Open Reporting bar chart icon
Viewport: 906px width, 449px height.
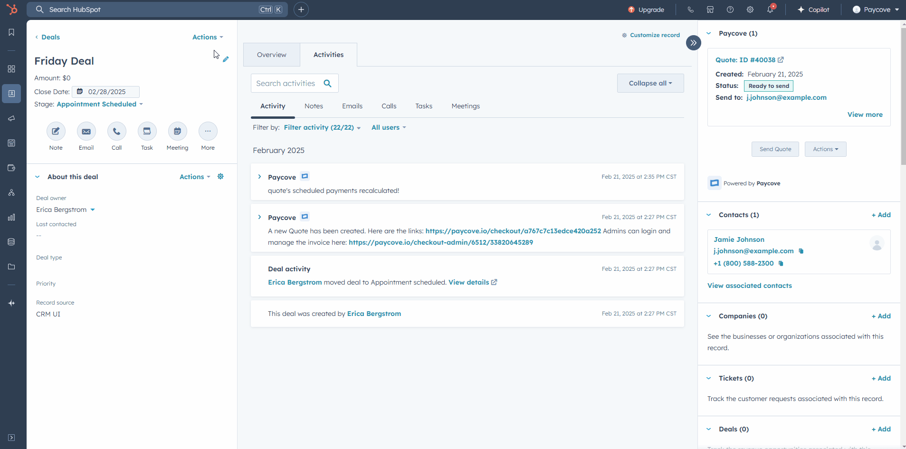[x=11, y=217]
